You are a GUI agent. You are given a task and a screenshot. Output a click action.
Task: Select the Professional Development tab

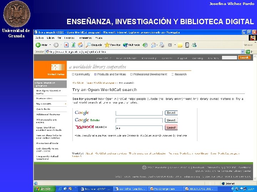pyautogui.click(x=148, y=74)
